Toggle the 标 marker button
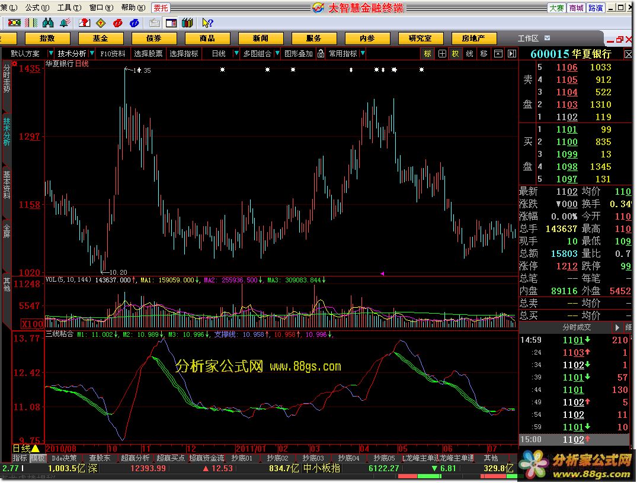 point(427,54)
